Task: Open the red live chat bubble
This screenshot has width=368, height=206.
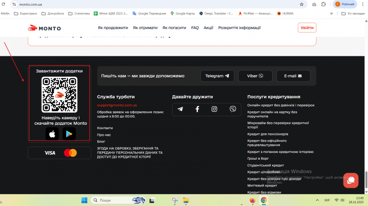Action: click(351, 180)
